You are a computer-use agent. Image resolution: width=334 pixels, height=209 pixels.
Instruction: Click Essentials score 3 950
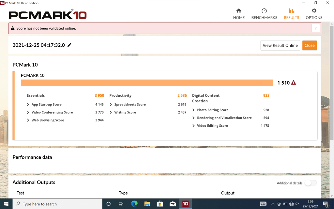click(x=99, y=96)
